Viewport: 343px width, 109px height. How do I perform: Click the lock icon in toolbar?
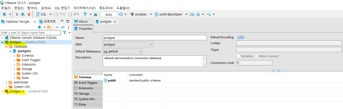point(95,14)
